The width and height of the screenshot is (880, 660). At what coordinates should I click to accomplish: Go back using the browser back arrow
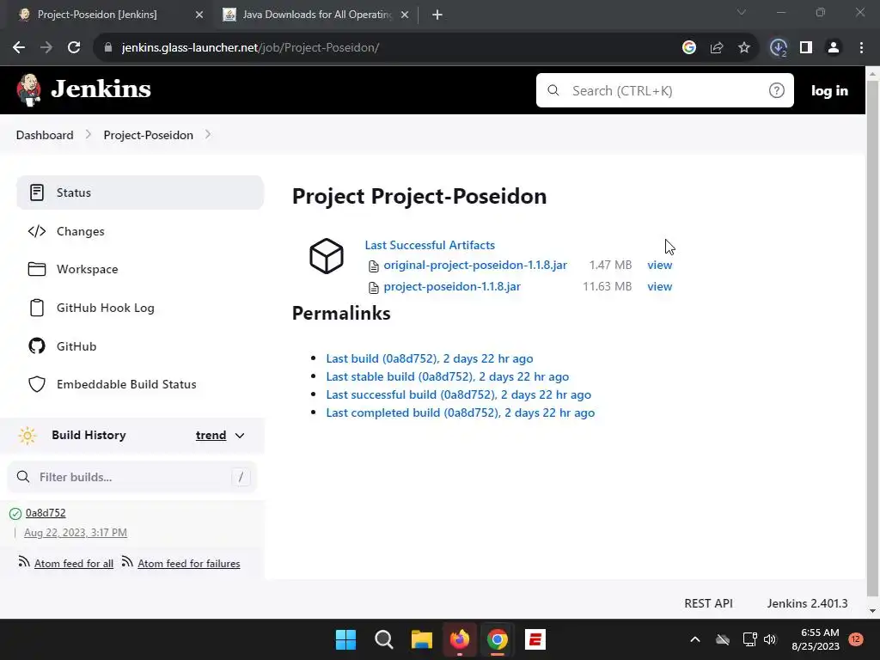pyautogui.click(x=19, y=48)
